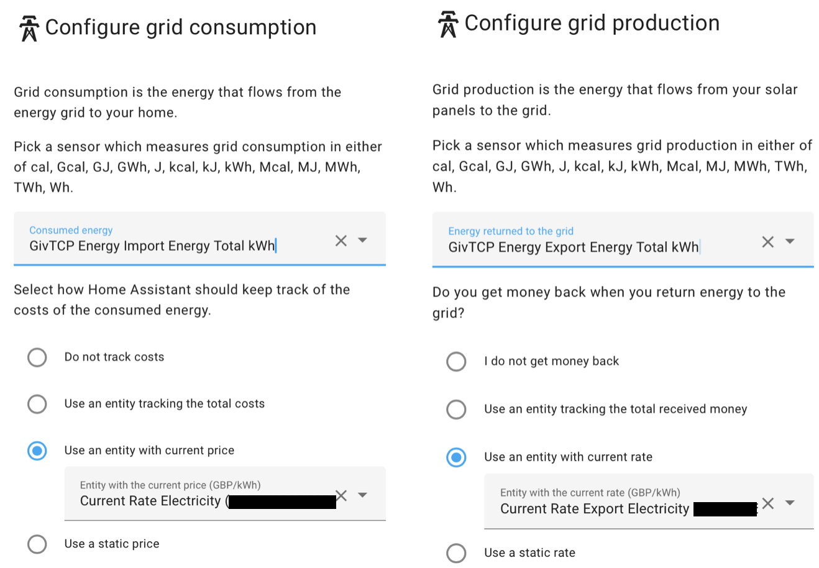Click the transmission tower icon beside grid production title

tap(447, 24)
